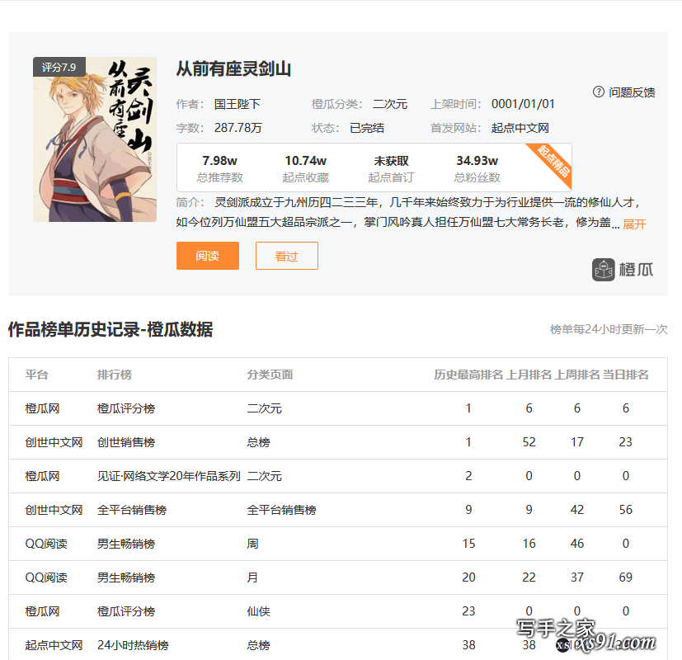Expand the synopsis with 展开

pos(634,224)
